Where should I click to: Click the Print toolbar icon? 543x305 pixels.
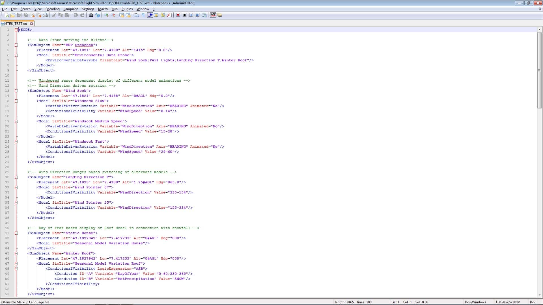coord(45,15)
